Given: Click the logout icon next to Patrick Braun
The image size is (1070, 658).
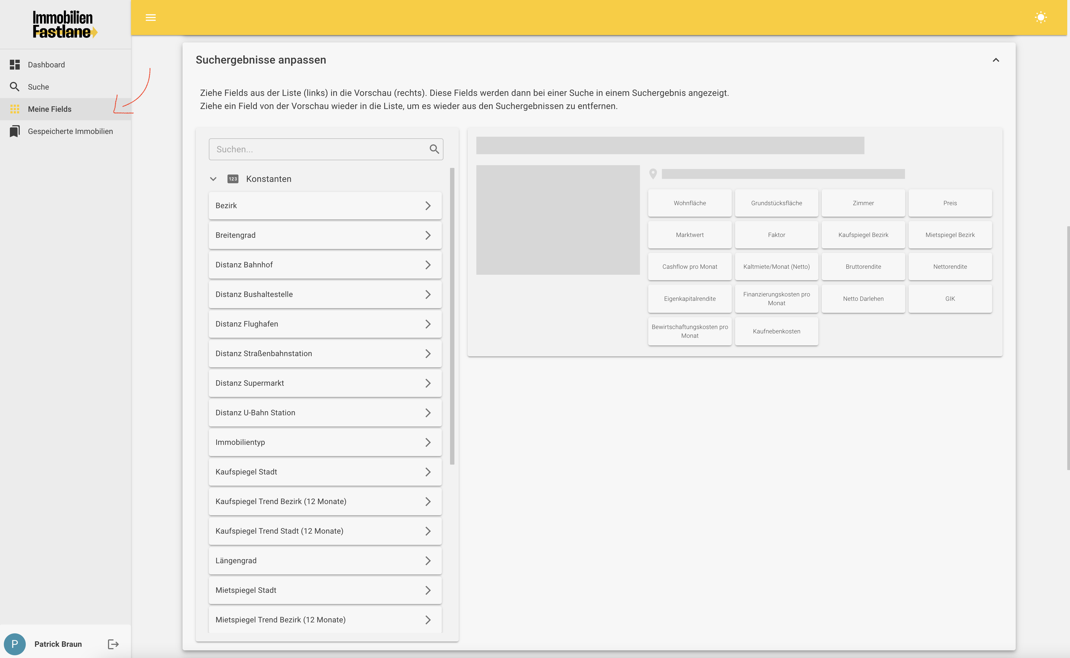Looking at the screenshot, I should [113, 644].
